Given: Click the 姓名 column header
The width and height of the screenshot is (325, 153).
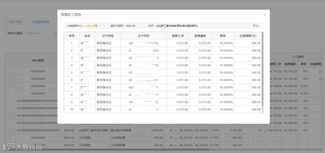Looking at the screenshot, I should (x=88, y=36).
